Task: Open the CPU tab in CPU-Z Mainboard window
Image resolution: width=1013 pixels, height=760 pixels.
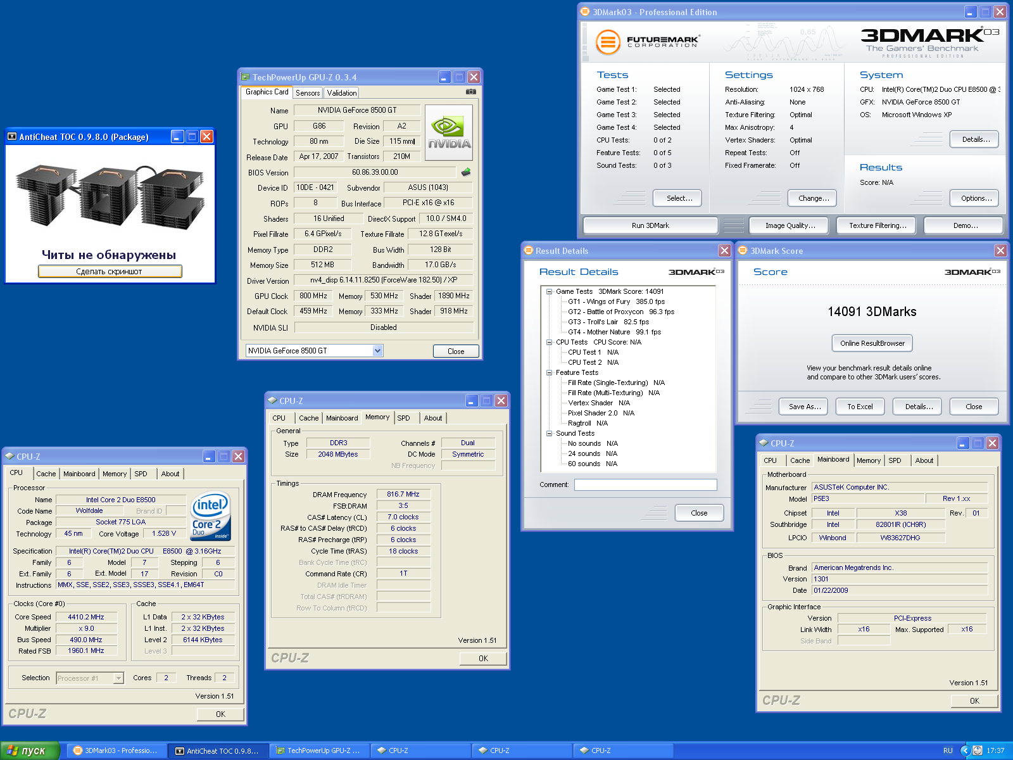Action: pyautogui.click(x=770, y=460)
